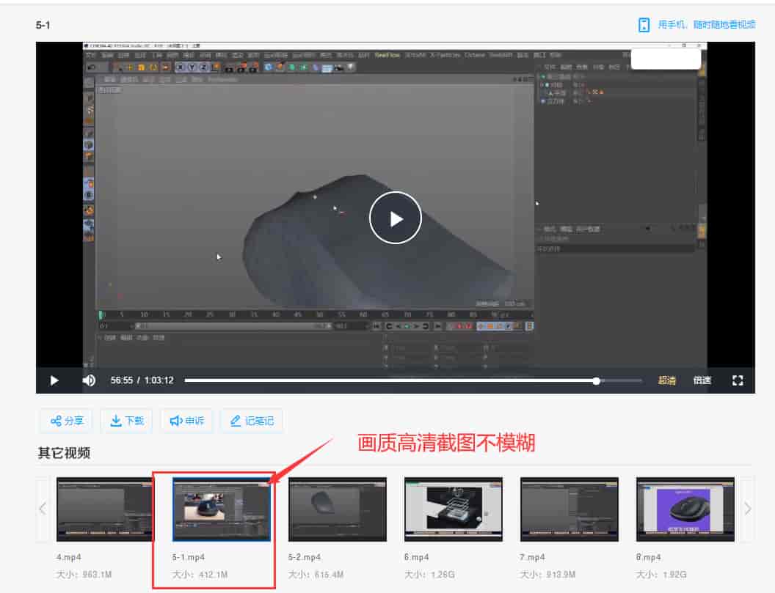Click the phone icon near top right
This screenshot has width=775, height=593.
644,24
